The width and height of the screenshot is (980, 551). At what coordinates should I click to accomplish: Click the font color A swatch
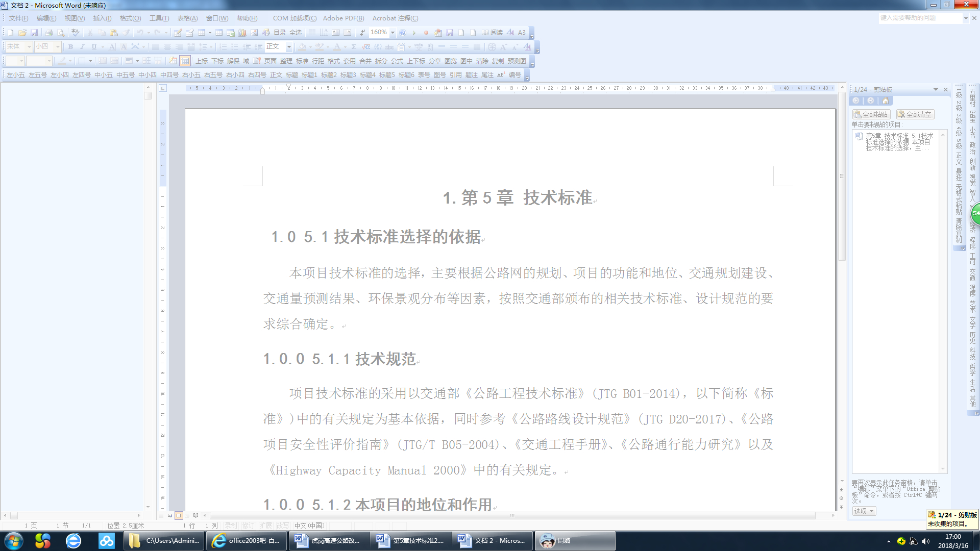point(336,47)
